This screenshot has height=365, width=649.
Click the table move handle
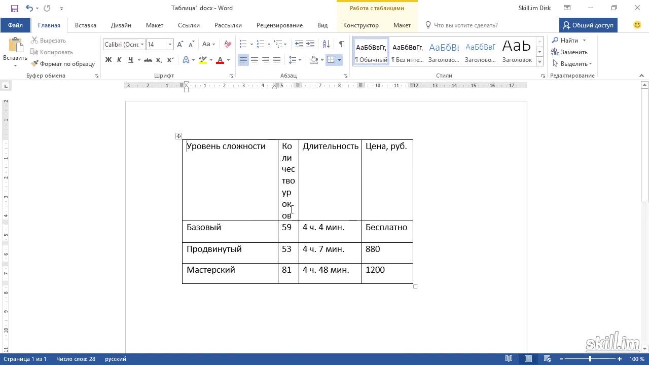point(178,136)
